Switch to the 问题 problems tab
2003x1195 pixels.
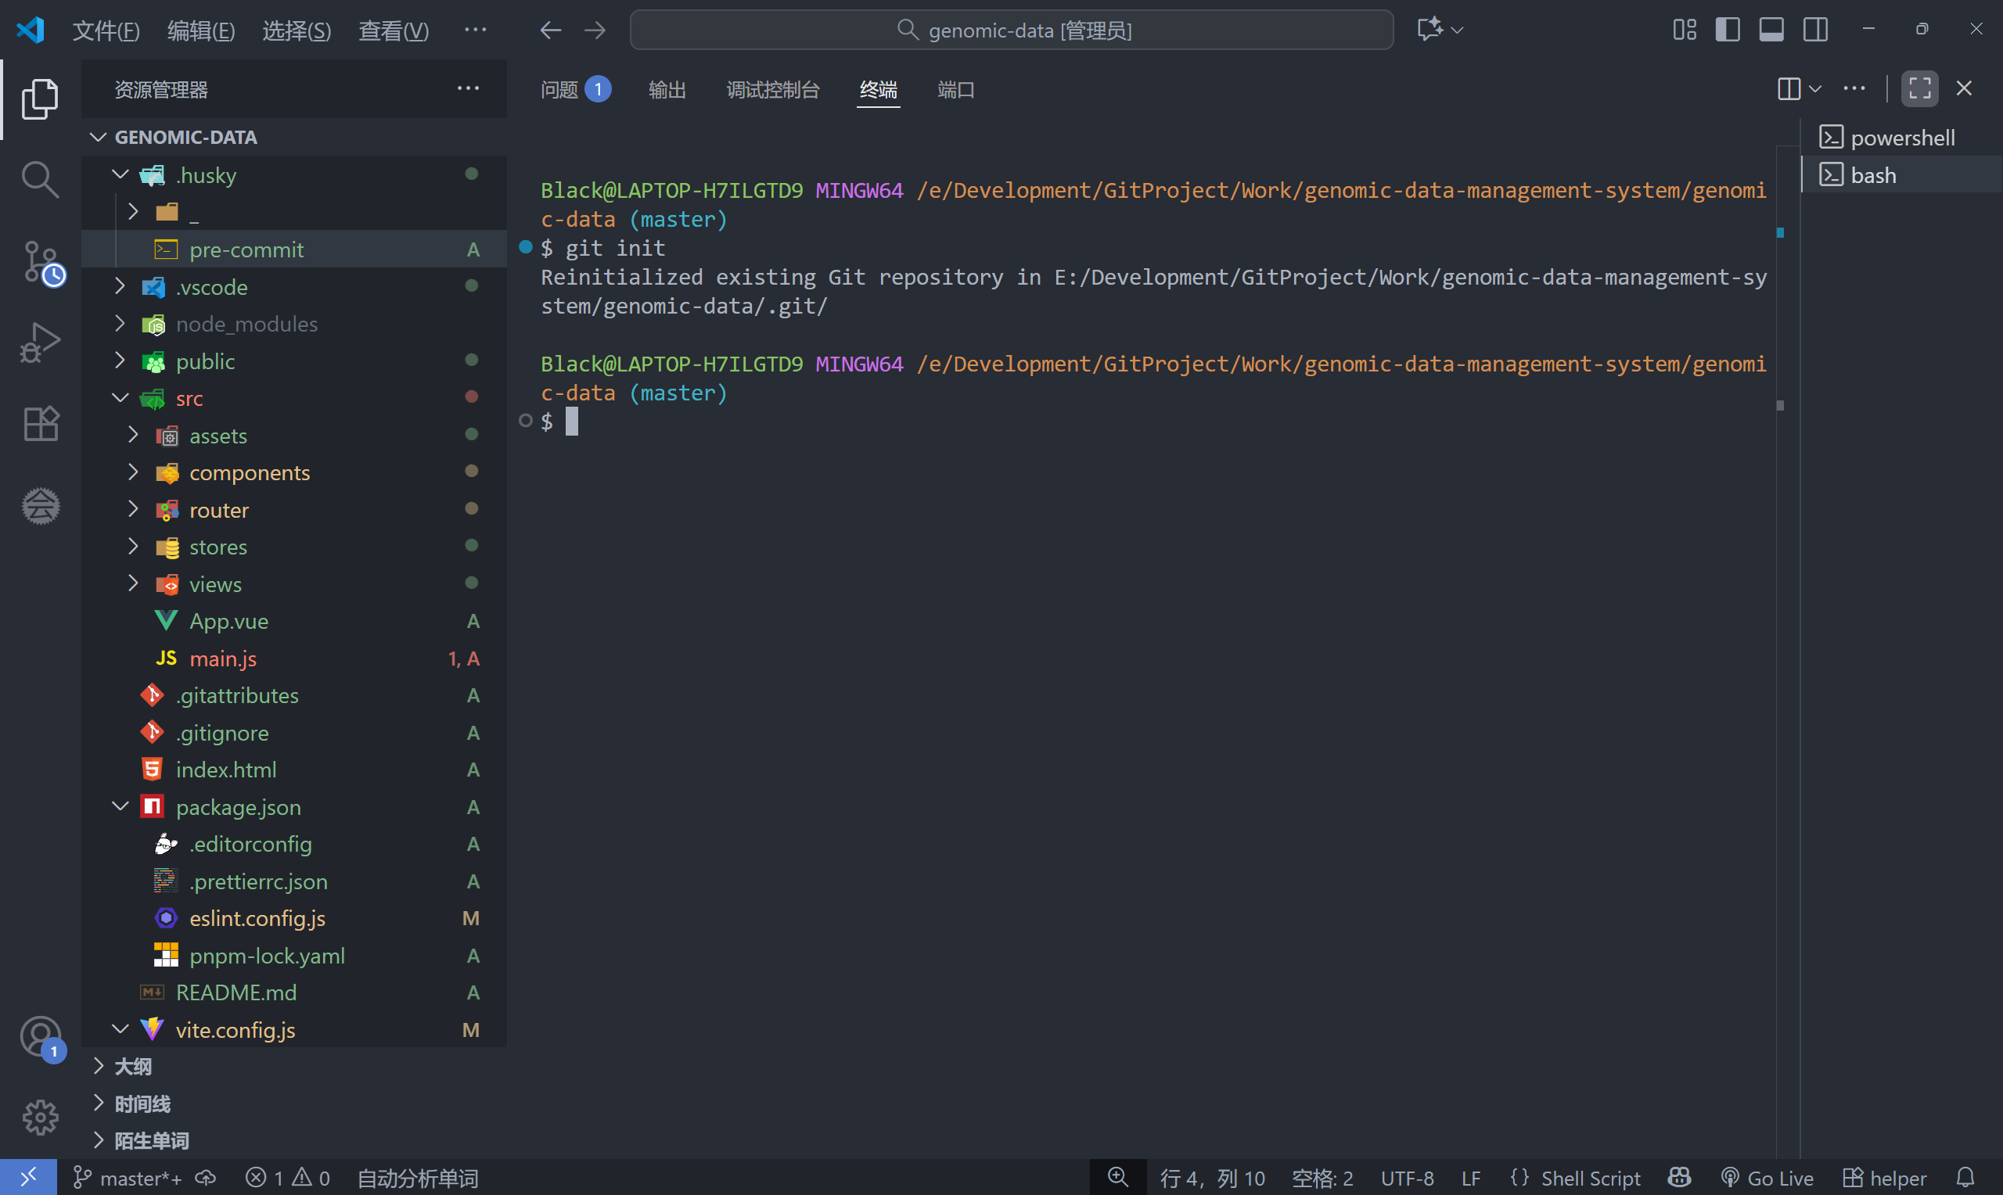pos(559,89)
